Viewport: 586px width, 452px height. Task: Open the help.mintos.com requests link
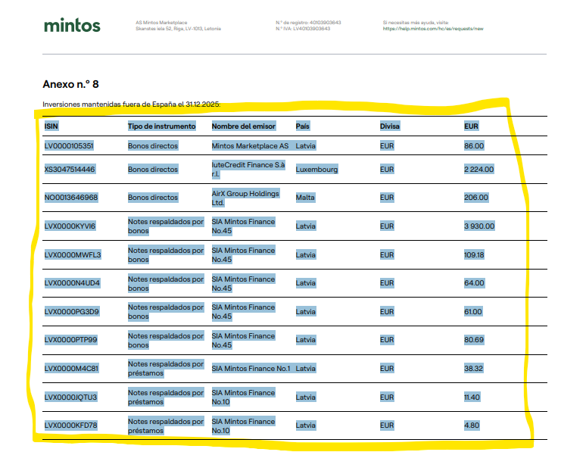pos(432,29)
